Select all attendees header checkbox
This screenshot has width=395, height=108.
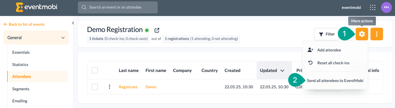tap(95, 70)
